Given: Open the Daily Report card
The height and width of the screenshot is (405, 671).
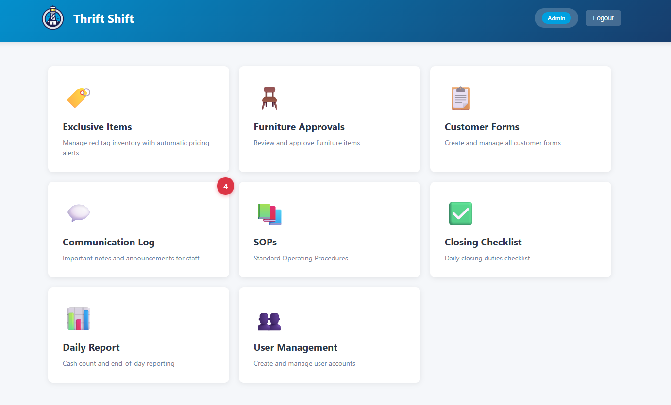Looking at the screenshot, I should (138, 335).
